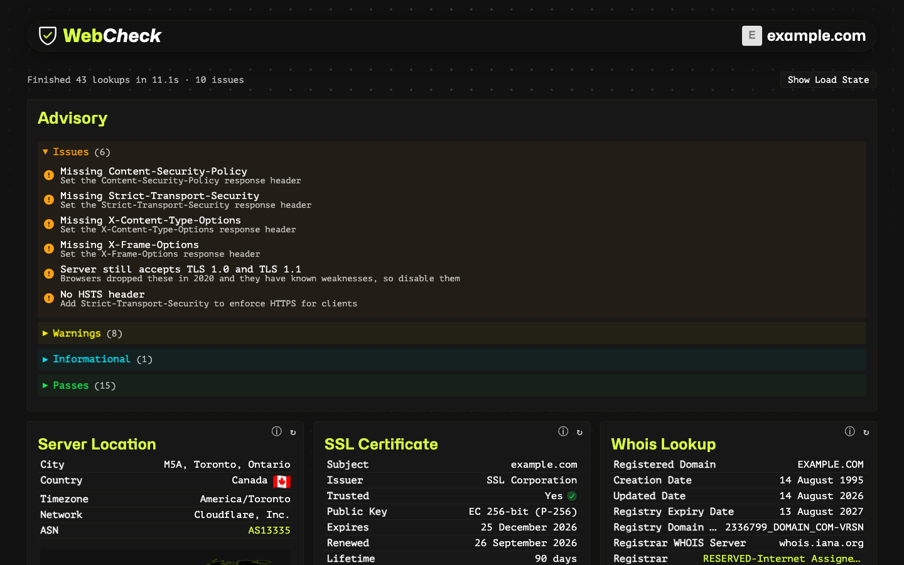904x565 pixels.
Task: Click the Network value Cloudflare, Inc.
Action: pyautogui.click(x=242, y=515)
